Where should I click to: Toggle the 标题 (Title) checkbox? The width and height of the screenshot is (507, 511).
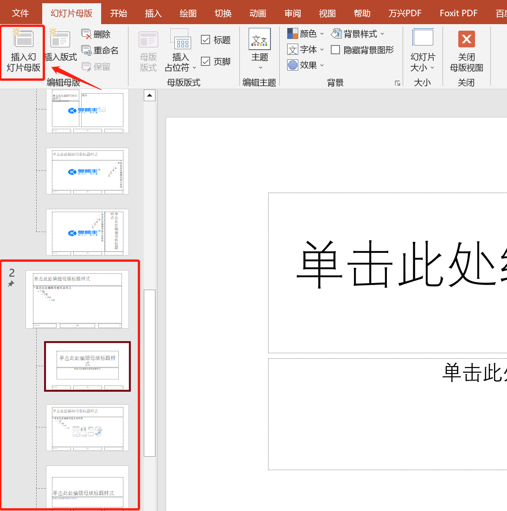click(x=205, y=39)
